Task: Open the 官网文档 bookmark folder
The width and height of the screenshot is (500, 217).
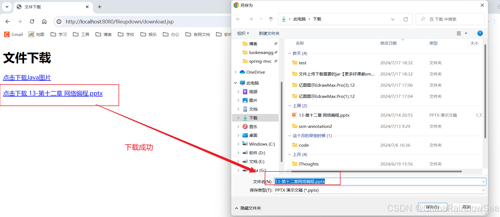Action: [x=198, y=34]
